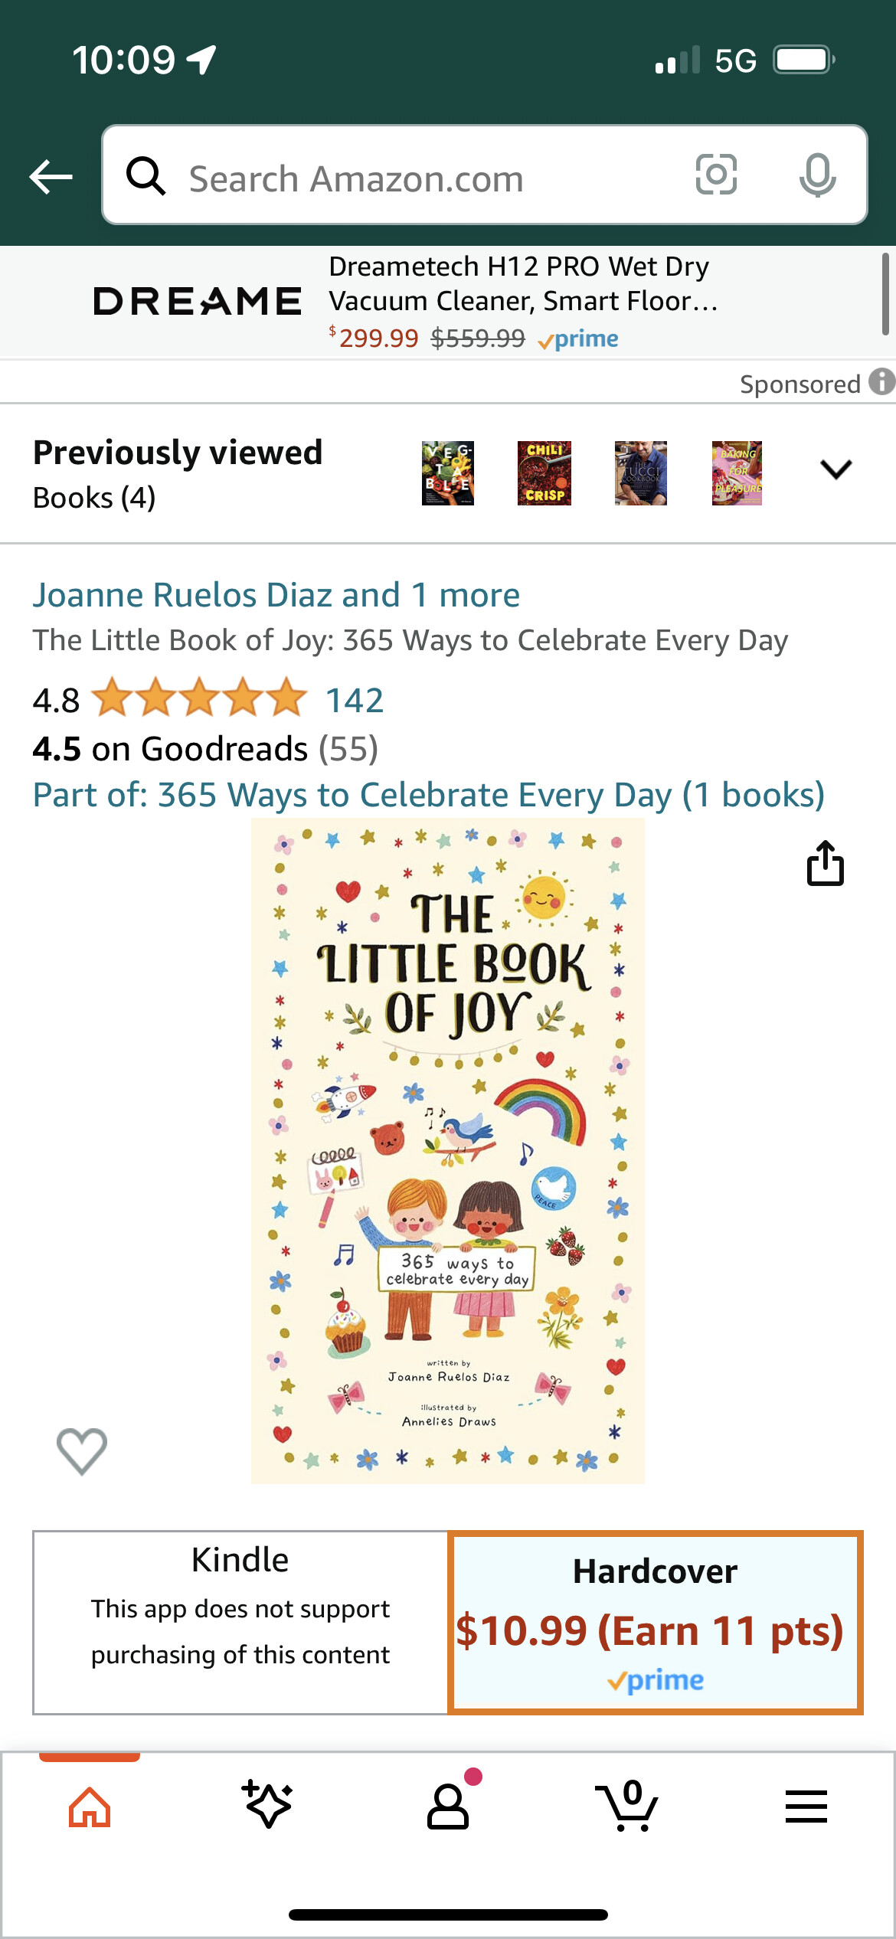Tap the microphone voice search icon
The image size is (896, 1939).
click(x=817, y=175)
